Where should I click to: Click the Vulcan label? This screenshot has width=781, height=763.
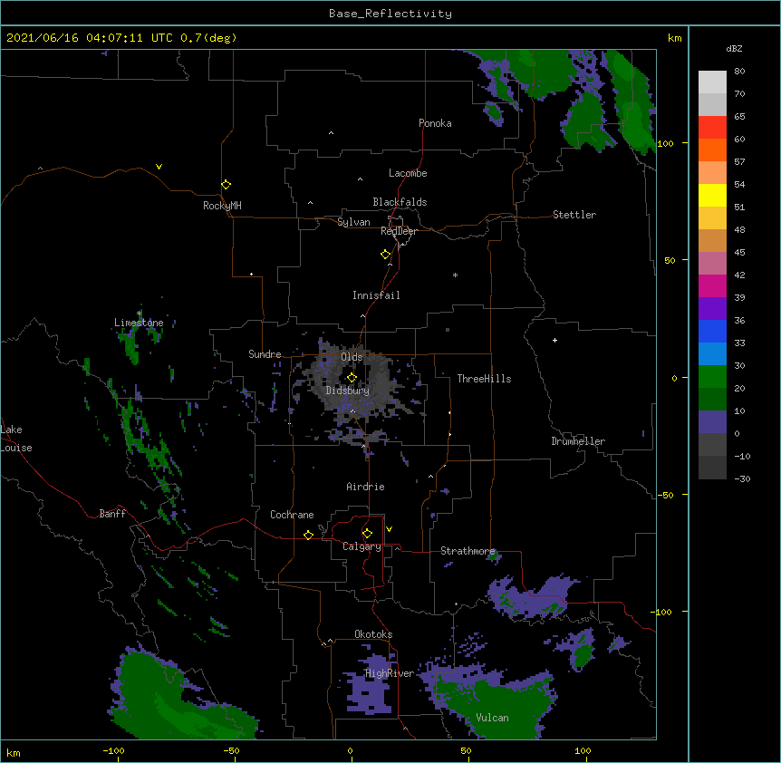[492, 718]
